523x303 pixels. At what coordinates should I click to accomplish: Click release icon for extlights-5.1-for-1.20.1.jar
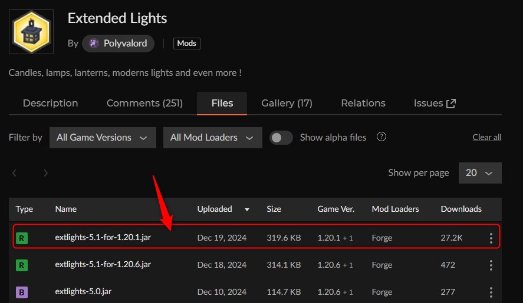tap(22, 238)
